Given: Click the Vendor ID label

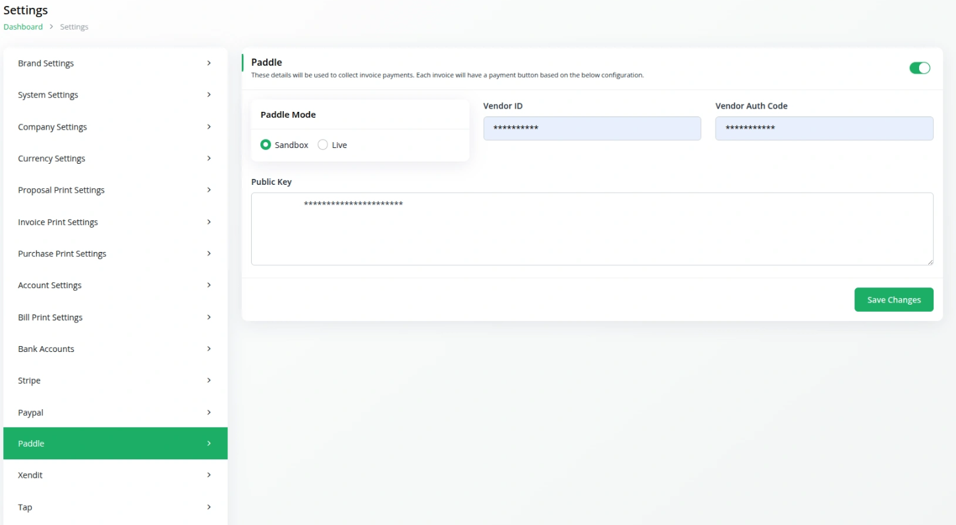Looking at the screenshot, I should coord(503,106).
